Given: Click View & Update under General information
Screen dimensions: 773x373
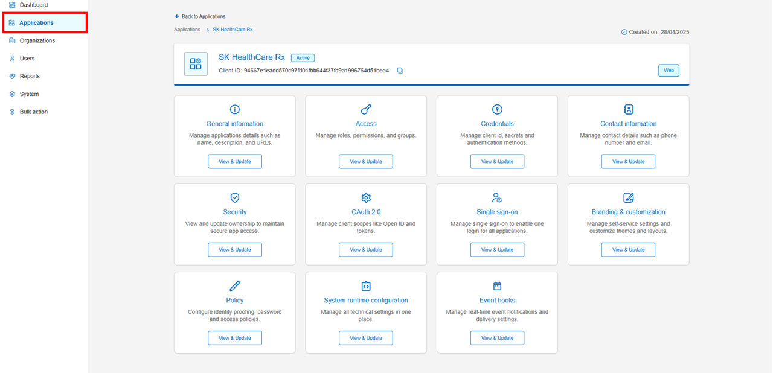Looking at the screenshot, I should point(235,161).
